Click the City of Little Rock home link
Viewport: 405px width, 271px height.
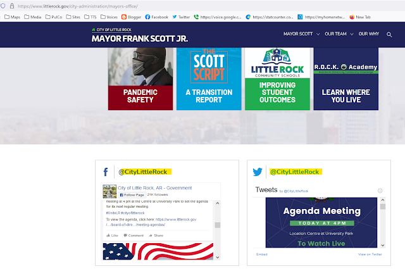point(111,30)
